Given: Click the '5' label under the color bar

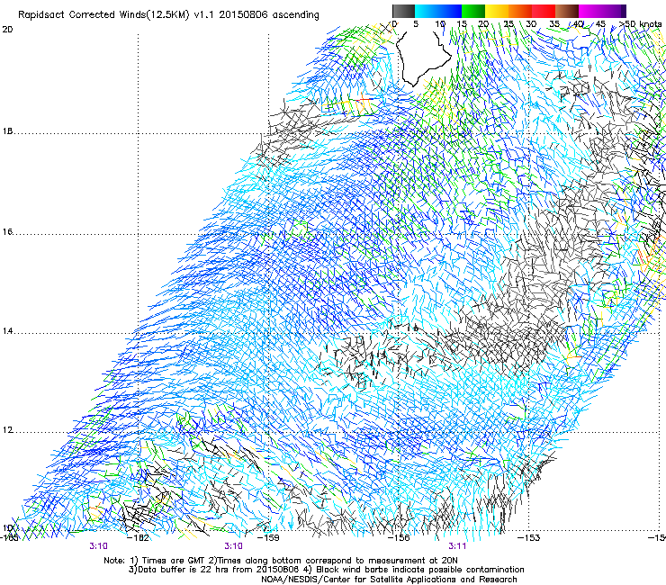Looking at the screenshot, I should pos(416,24).
